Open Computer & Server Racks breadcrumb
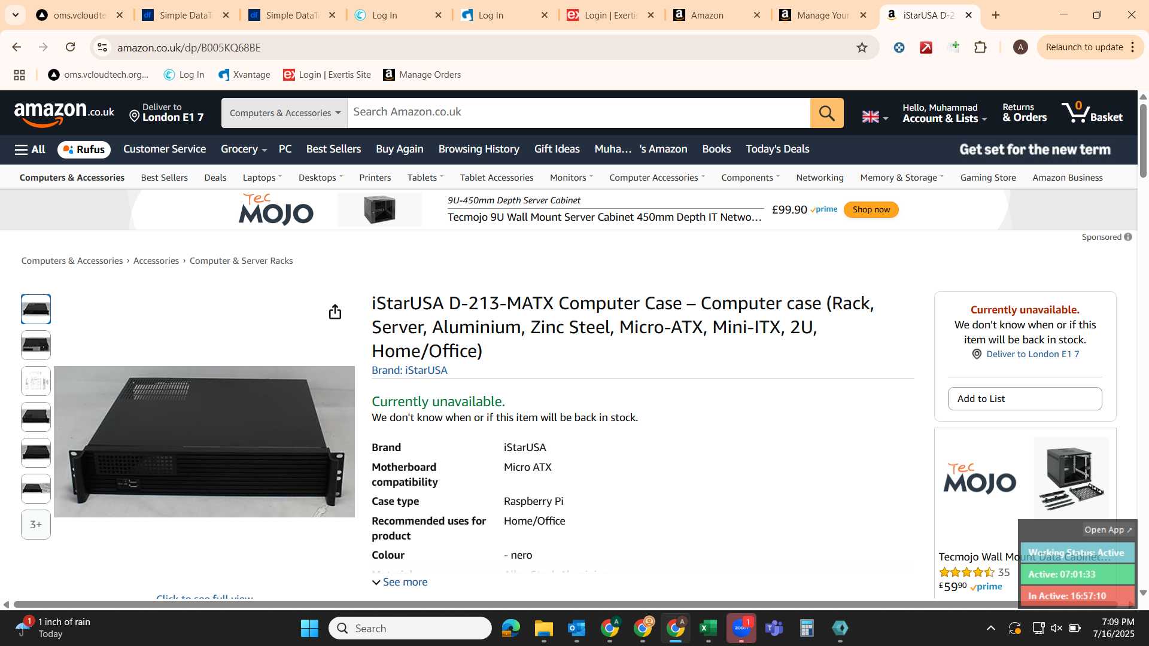 (241, 261)
